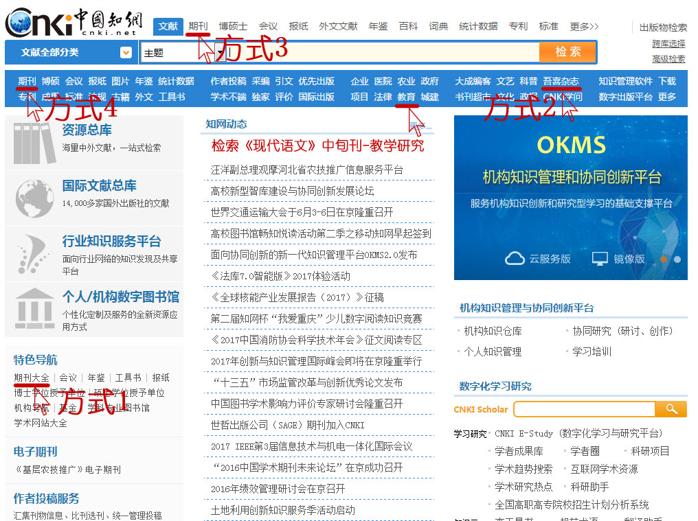The image size is (698, 521).
Task: Select the 报纸 tab in top navigation
Action: (x=298, y=26)
